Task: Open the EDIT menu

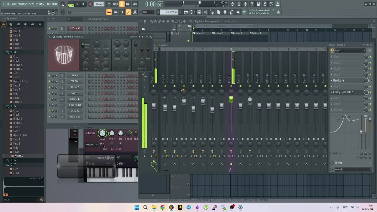Action: click(9, 4)
